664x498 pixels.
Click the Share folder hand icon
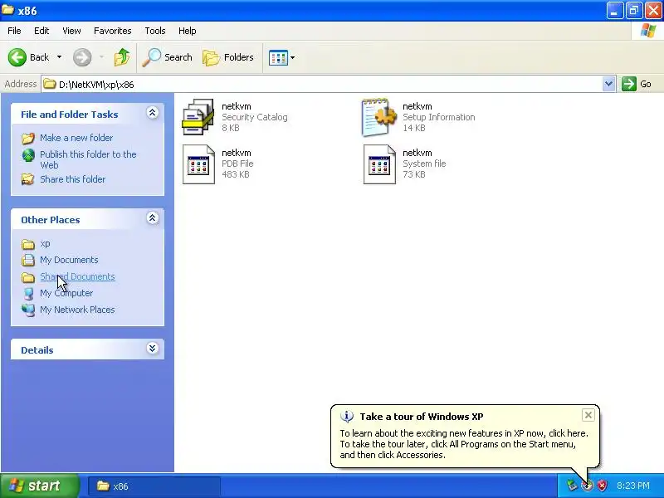tap(28, 179)
